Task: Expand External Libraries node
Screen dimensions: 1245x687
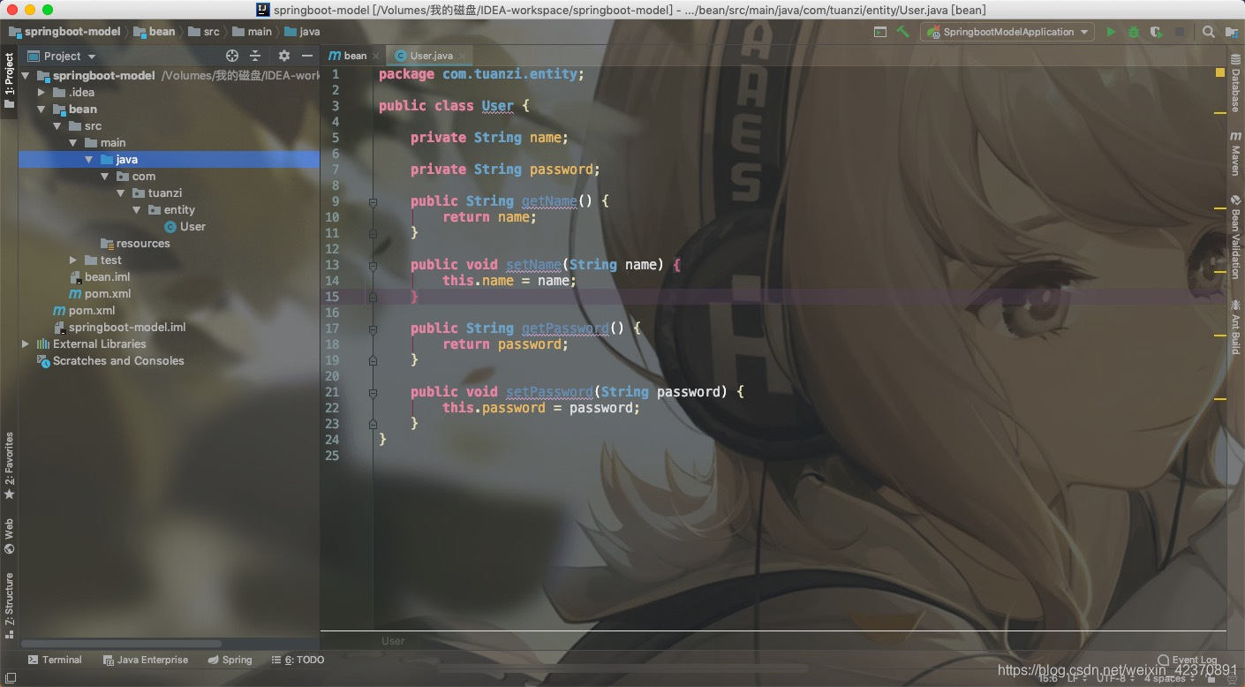Action: pyautogui.click(x=26, y=344)
